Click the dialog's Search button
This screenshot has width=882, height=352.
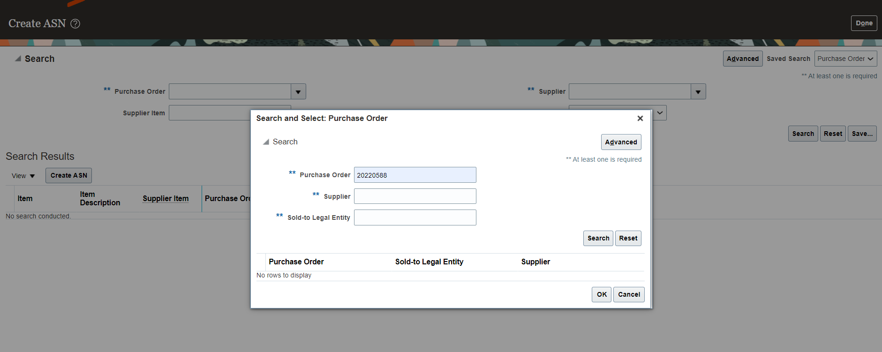click(598, 238)
